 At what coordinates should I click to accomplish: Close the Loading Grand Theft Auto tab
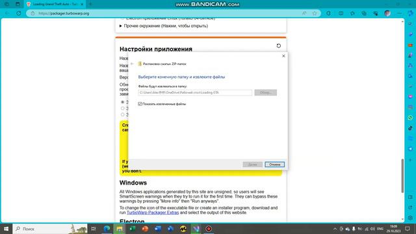(x=82, y=4)
